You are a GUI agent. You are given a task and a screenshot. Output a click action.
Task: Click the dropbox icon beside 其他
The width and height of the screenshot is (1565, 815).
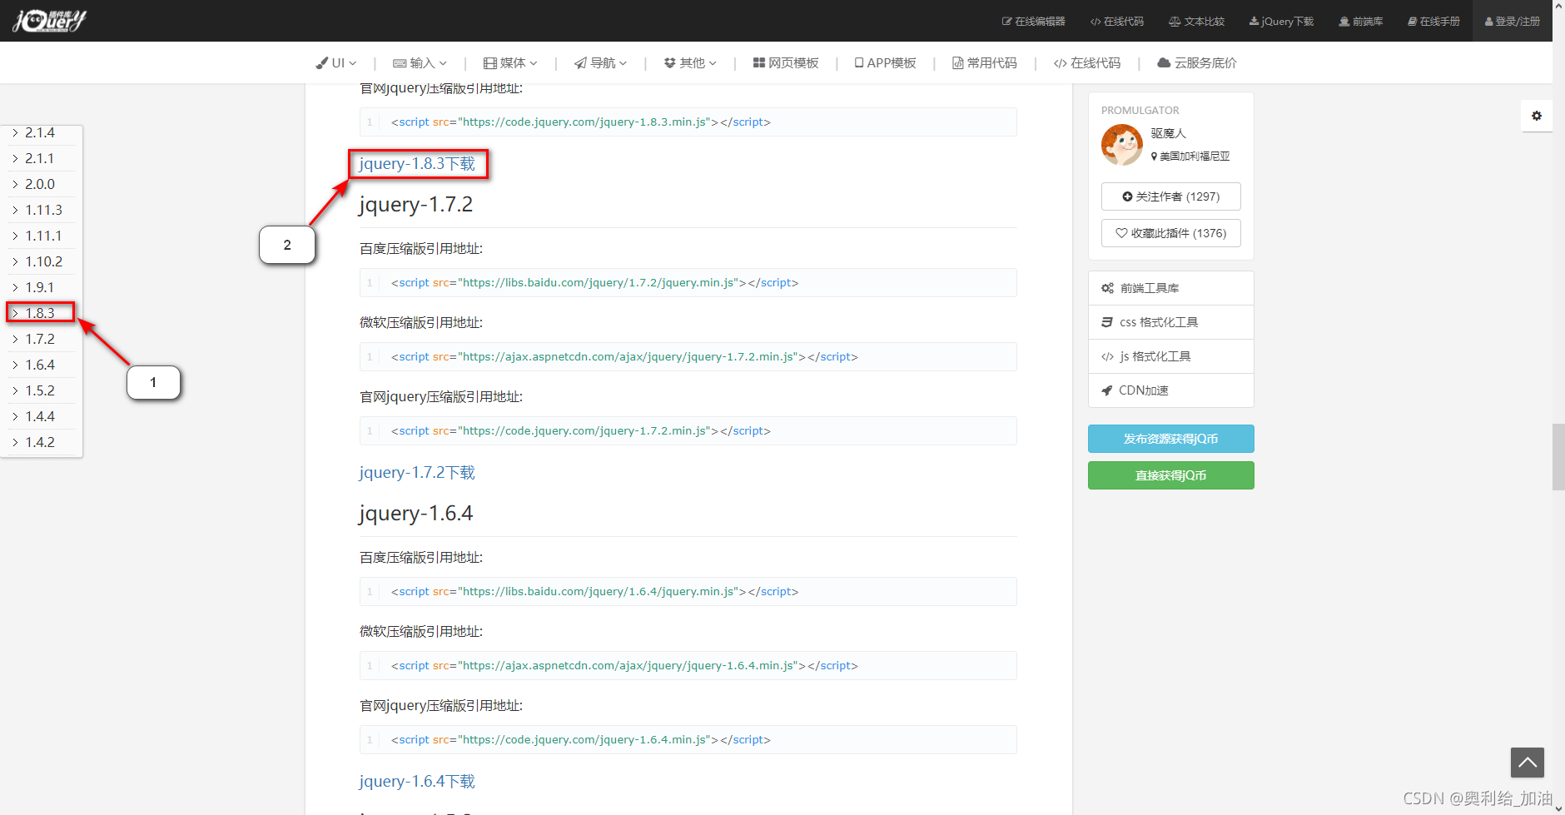(x=670, y=62)
